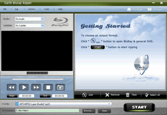Click the Blu-ray disc graphic with arrows
The height and width of the screenshot is (115, 167).
point(142,65)
